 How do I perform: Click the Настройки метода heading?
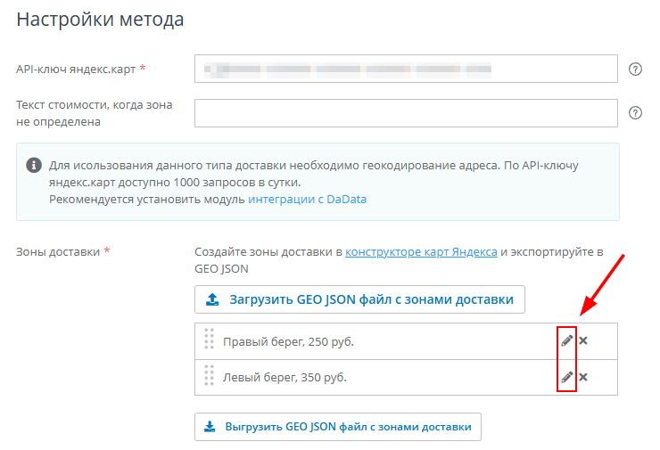100,20
